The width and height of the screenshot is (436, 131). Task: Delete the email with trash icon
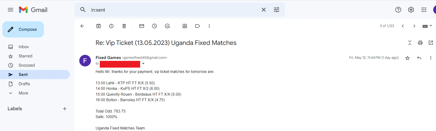point(124,26)
